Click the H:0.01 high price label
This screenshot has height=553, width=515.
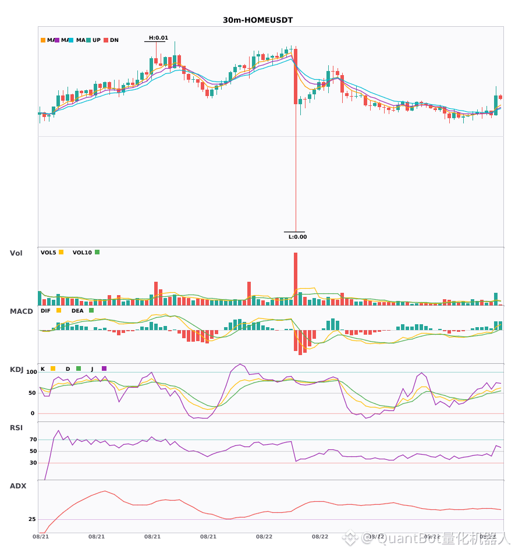click(x=158, y=38)
